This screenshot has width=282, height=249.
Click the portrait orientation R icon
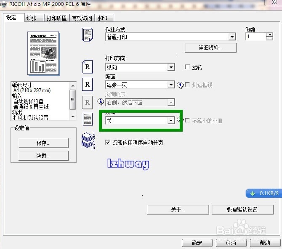point(88,67)
